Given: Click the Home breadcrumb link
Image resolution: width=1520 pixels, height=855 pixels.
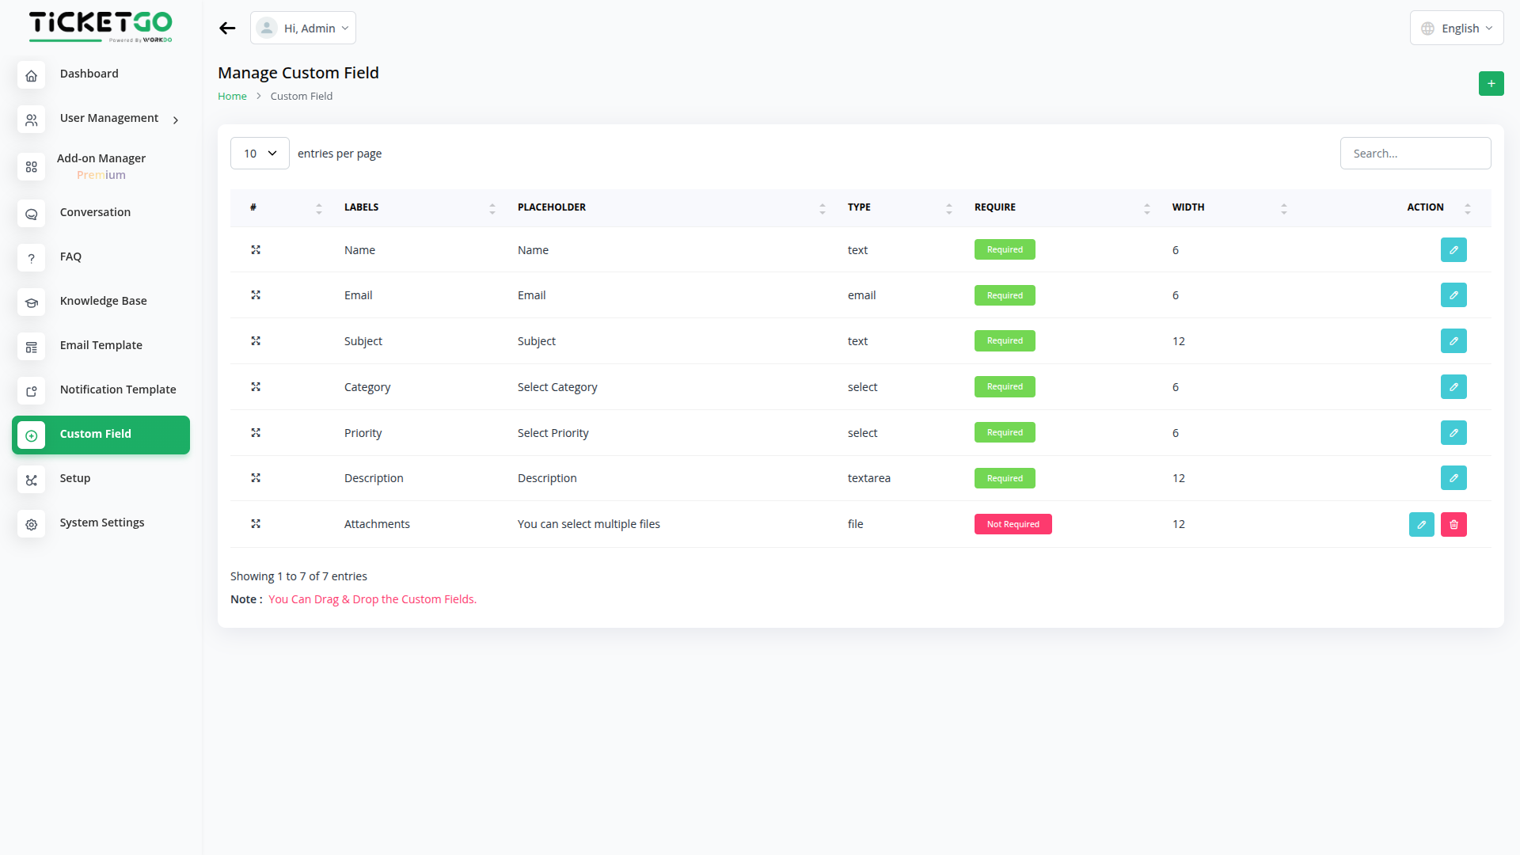Looking at the screenshot, I should click(x=232, y=97).
